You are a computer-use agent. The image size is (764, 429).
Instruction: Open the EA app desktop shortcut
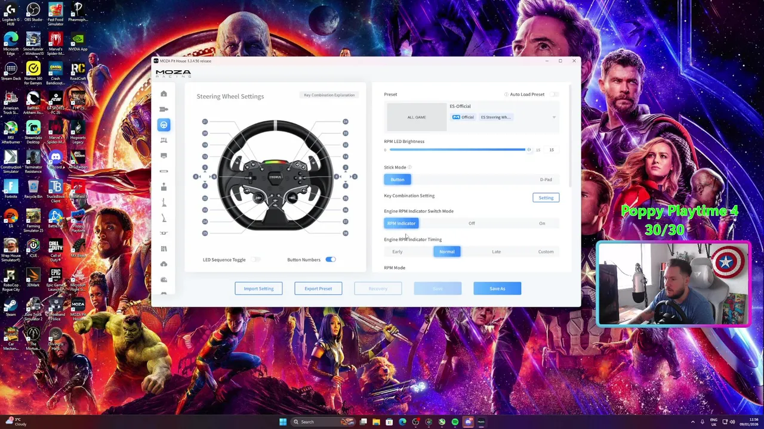pos(11,219)
